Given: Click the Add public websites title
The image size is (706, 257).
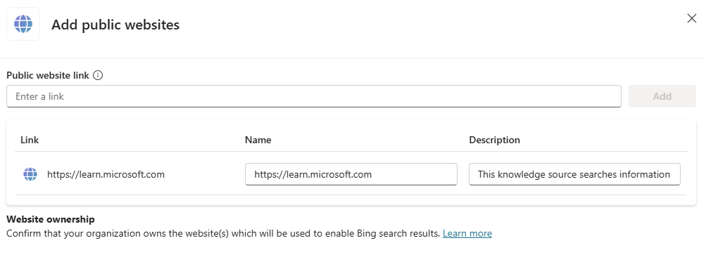Looking at the screenshot, I should coord(115,25).
